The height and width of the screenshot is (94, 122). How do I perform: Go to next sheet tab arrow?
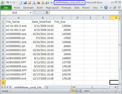7,87
